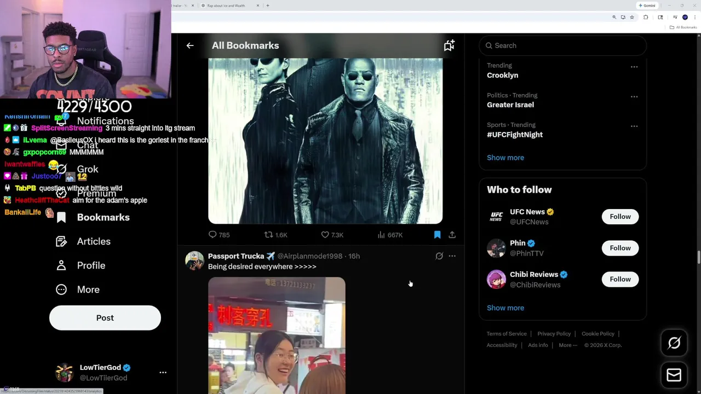Follow Chibi Reviews
The height and width of the screenshot is (394, 701).
(x=620, y=279)
